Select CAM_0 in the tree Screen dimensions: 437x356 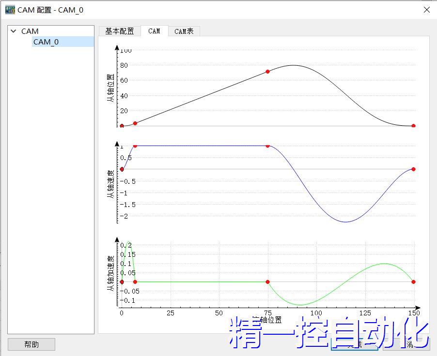[x=46, y=42]
